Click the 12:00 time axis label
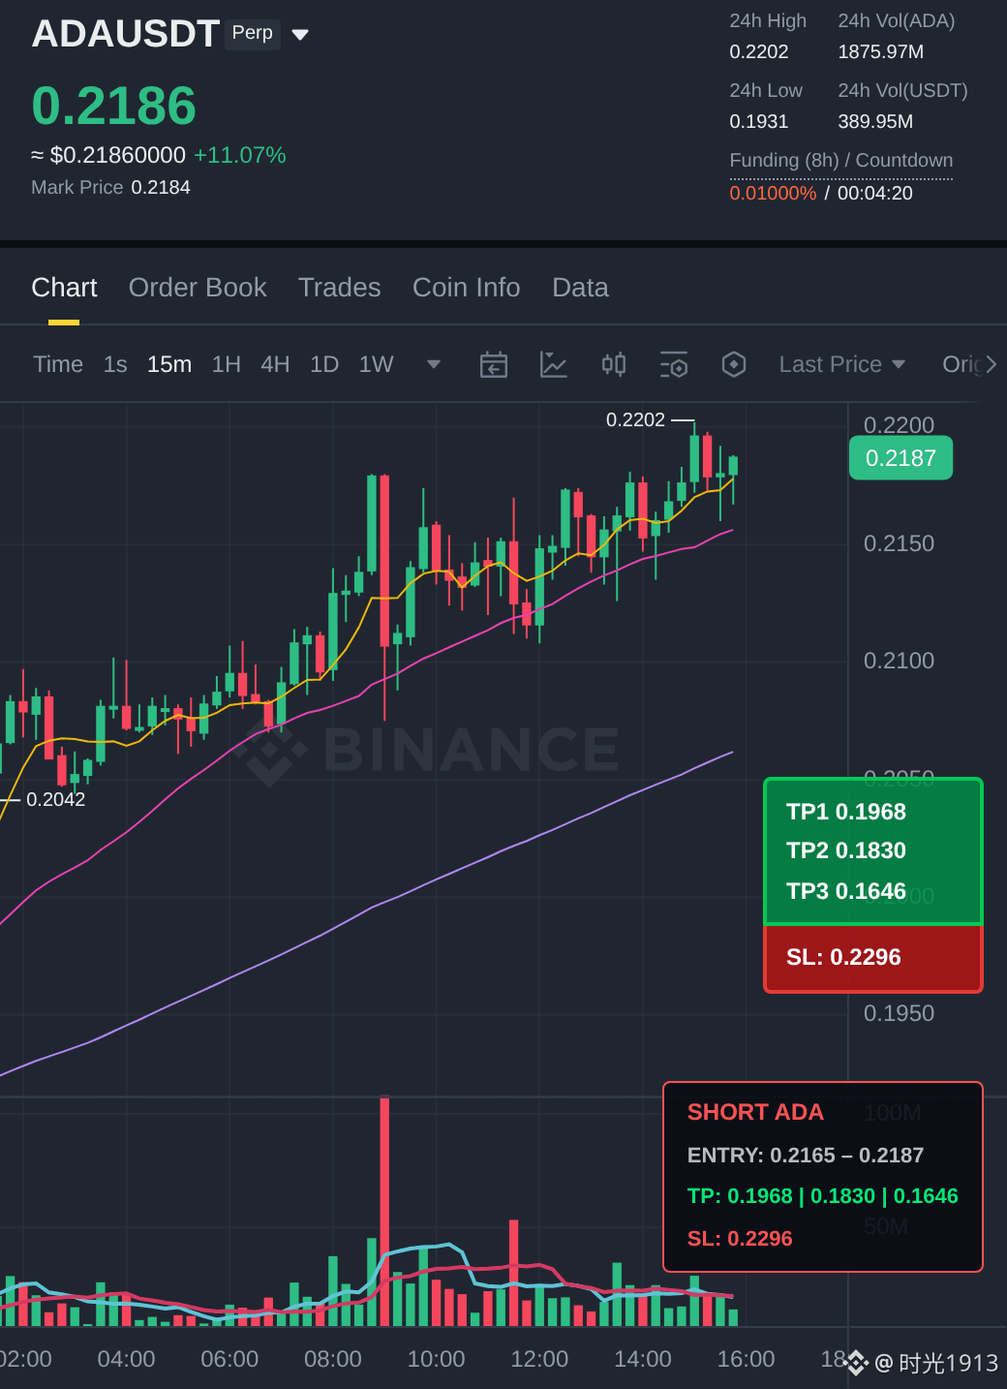This screenshot has height=1389, width=1007. point(539,1359)
